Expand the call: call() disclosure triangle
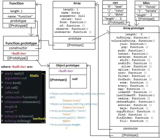This screenshot has height=139, width=160. [x=2, y=87]
